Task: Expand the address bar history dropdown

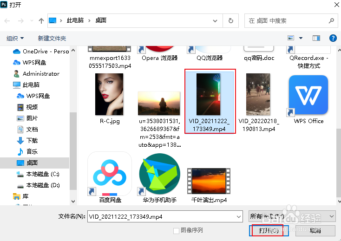Action: pyautogui.click(x=215, y=21)
